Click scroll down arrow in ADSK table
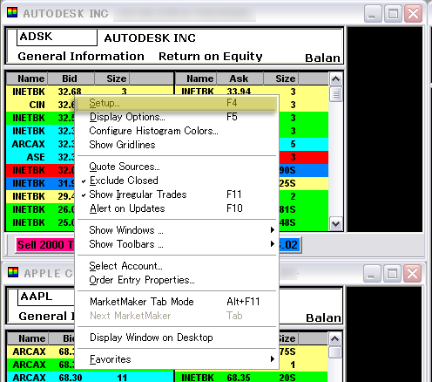432x382 pixels. point(335,224)
